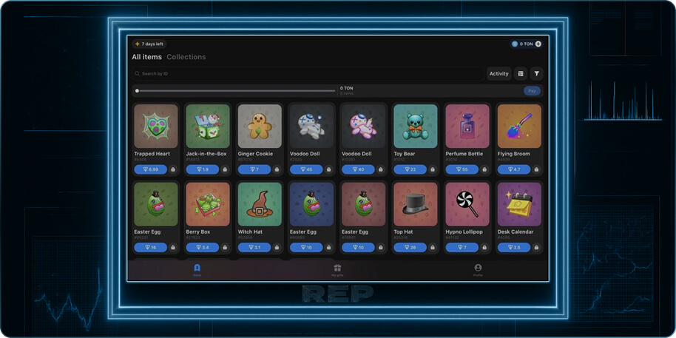The image size is (676, 338).
Task: Click Berry Box price button 3.4
Action: 203,248
